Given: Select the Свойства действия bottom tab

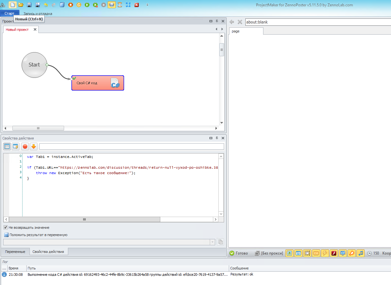Looking at the screenshot, I should [x=48, y=252].
